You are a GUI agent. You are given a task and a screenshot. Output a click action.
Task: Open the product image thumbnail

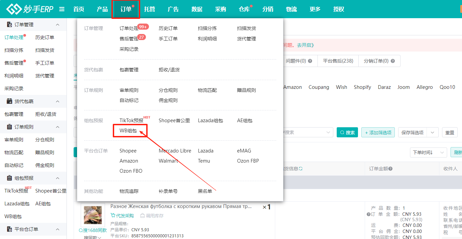(x=93, y=215)
